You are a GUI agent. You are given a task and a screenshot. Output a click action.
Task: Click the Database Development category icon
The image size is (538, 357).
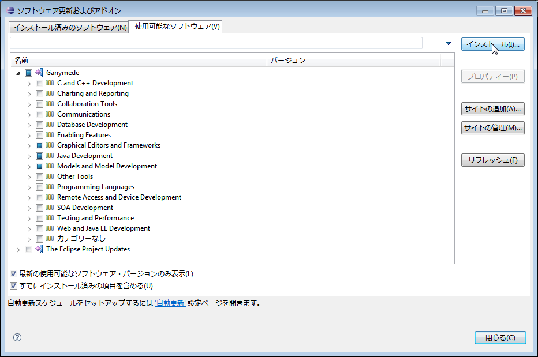(x=50, y=125)
